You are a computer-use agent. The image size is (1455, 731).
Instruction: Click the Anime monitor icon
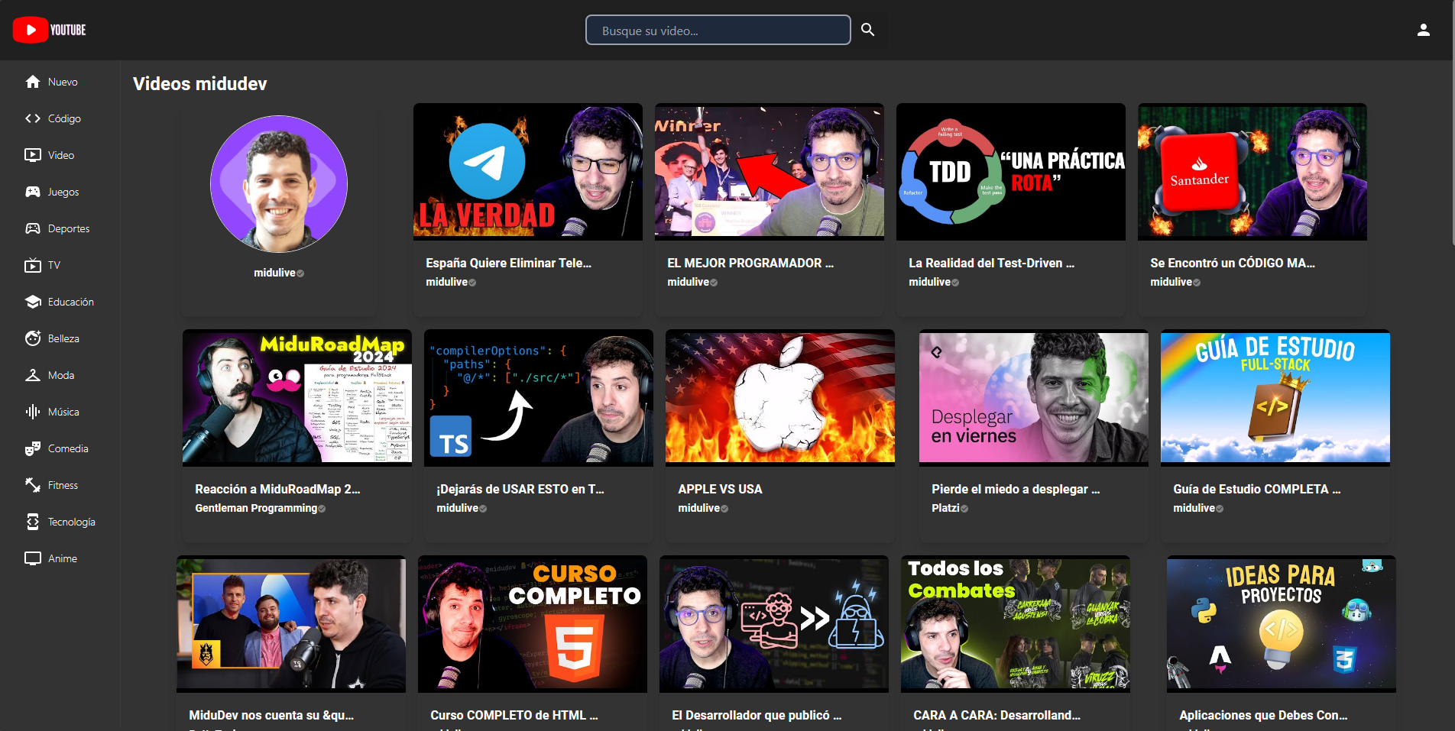point(33,558)
